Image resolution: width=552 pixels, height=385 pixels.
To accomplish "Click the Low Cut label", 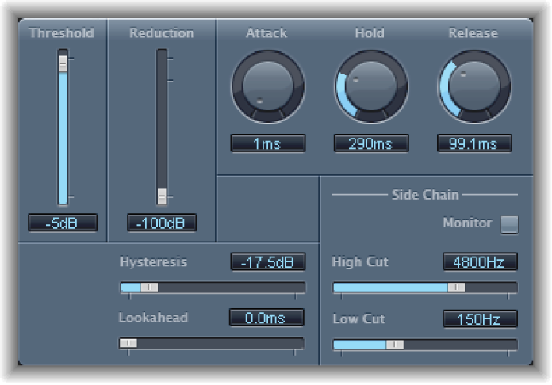I will 359,319.
